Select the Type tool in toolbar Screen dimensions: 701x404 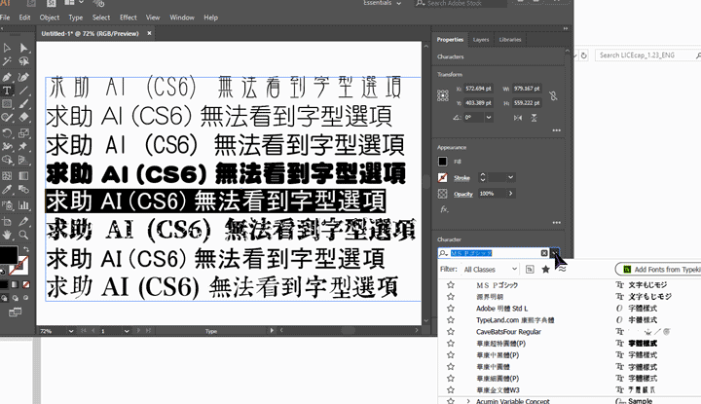point(8,90)
